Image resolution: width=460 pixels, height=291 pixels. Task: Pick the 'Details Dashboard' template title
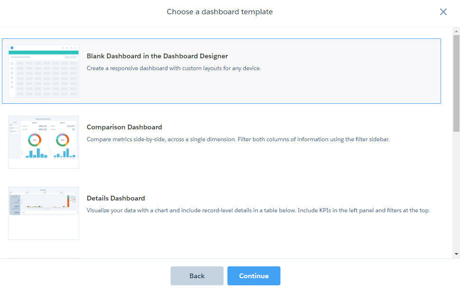(x=116, y=198)
